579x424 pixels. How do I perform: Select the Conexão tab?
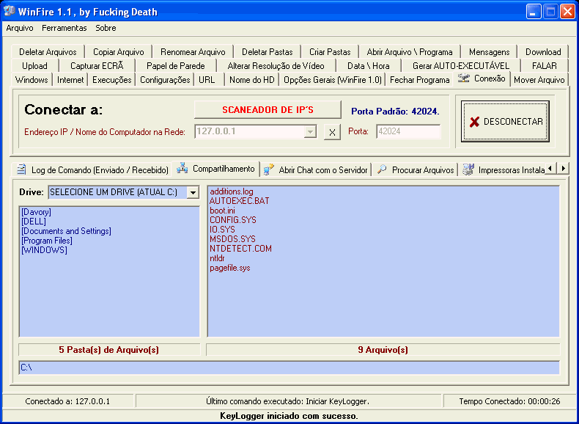click(482, 78)
